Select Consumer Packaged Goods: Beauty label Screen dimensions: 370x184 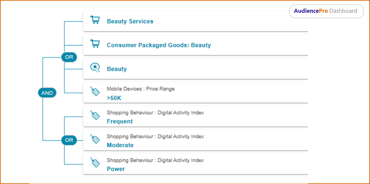tap(159, 45)
